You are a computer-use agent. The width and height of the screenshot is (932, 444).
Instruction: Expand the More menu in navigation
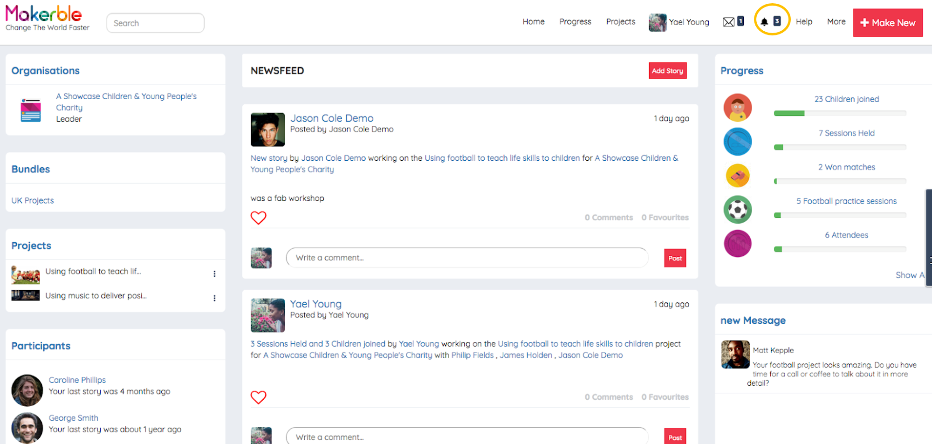[836, 21]
